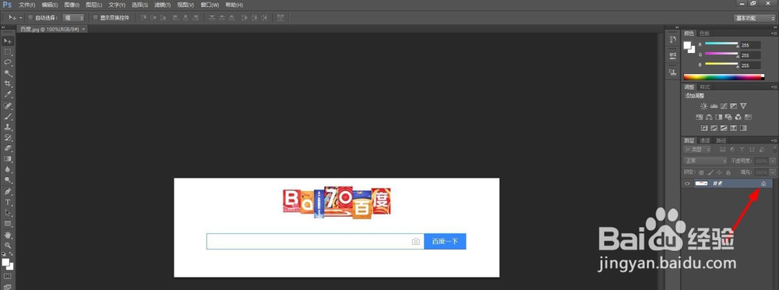This screenshot has width=779, height=290.
Task: Select the Move tool in the toolbox
Action: (8, 41)
